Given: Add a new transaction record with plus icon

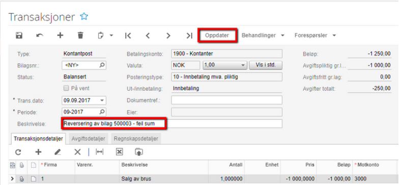Looking at the screenshot, I should [x=60, y=36].
